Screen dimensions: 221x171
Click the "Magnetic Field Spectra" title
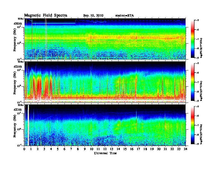coord(46,15)
